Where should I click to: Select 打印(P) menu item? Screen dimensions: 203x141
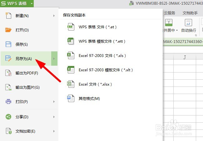point(29,102)
